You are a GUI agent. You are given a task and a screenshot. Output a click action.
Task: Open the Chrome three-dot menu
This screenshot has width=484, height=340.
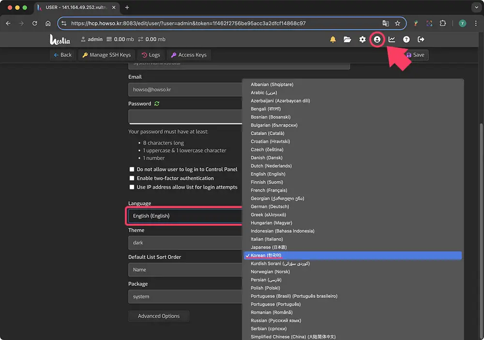pyautogui.click(x=476, y=23)
